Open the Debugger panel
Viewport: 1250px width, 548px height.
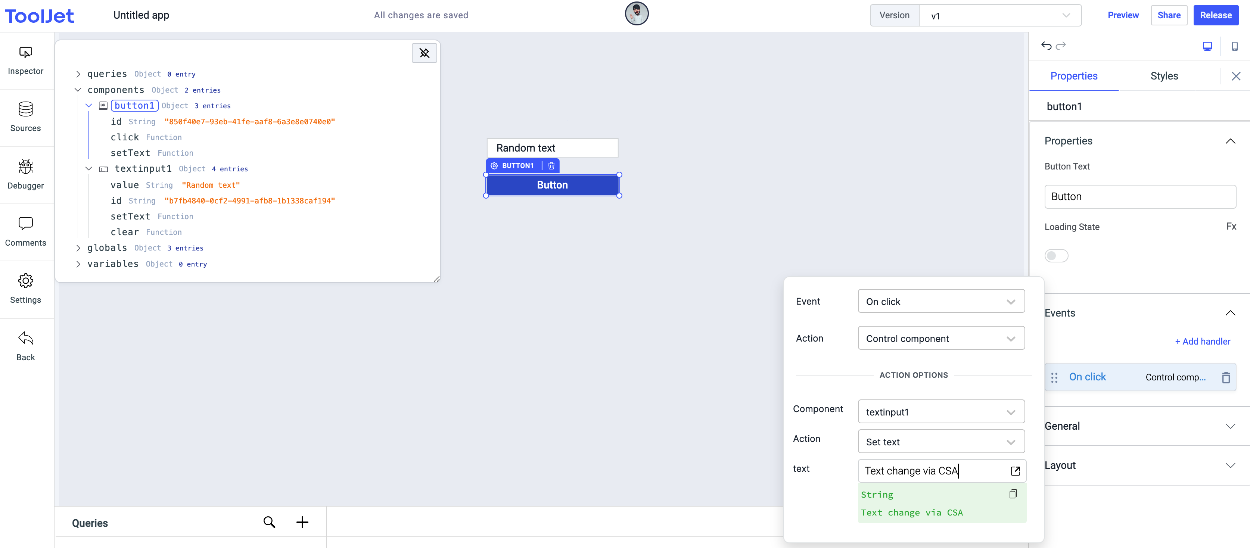point(25,175)
